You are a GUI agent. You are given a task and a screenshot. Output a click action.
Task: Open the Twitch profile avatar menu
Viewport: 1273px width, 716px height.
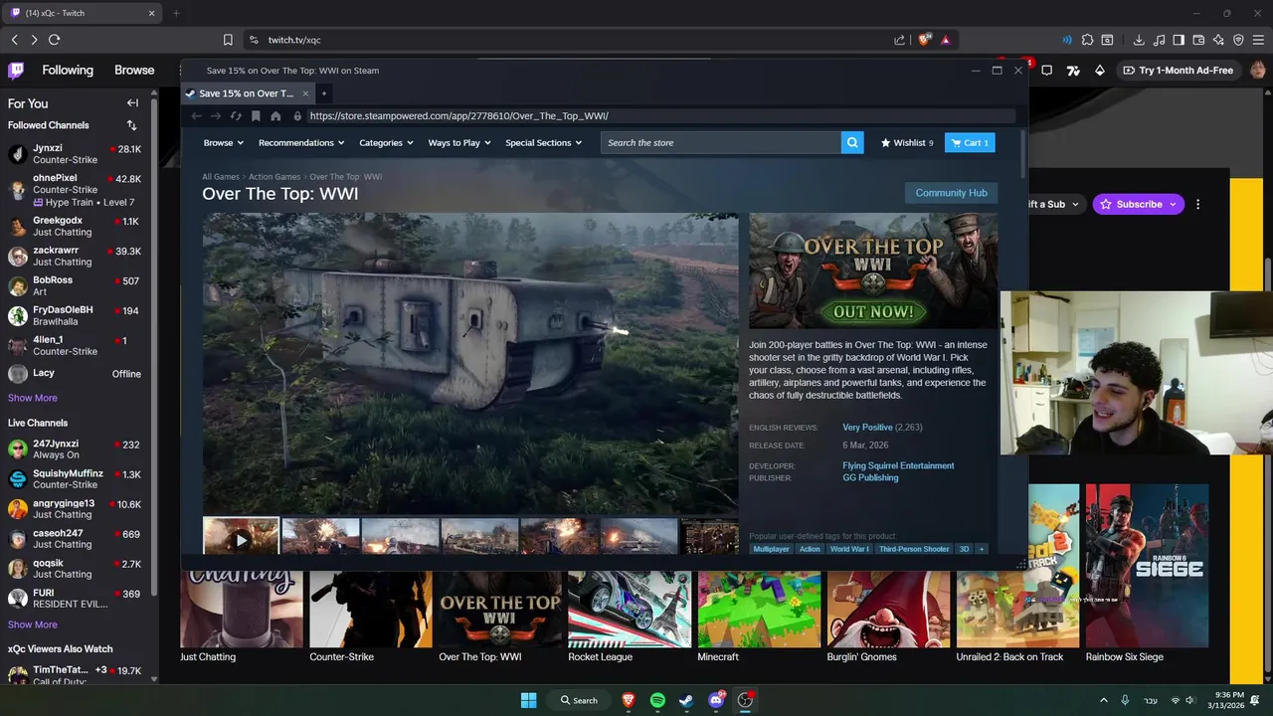coord(1258,71)
